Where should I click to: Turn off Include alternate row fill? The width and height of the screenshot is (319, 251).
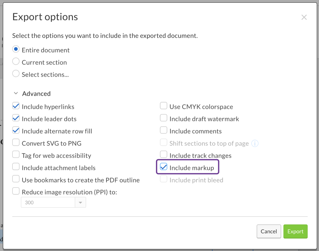coord(16,131)
